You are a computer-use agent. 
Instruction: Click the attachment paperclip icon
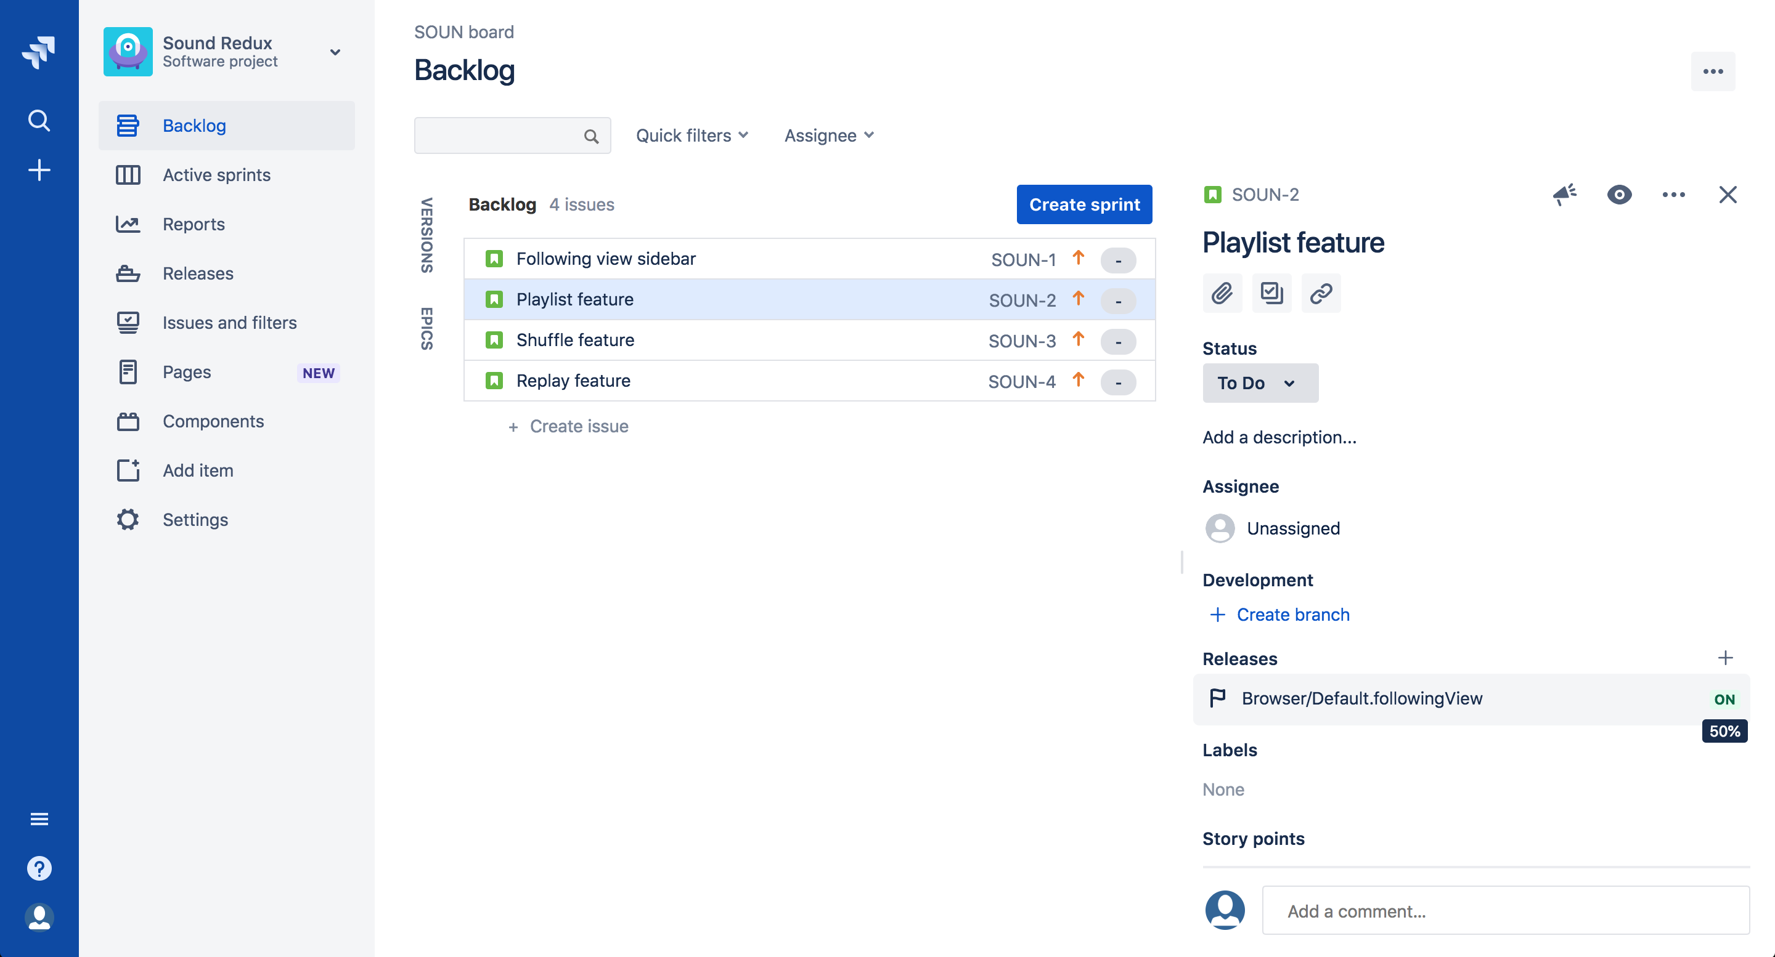(x=1222, y=293)
